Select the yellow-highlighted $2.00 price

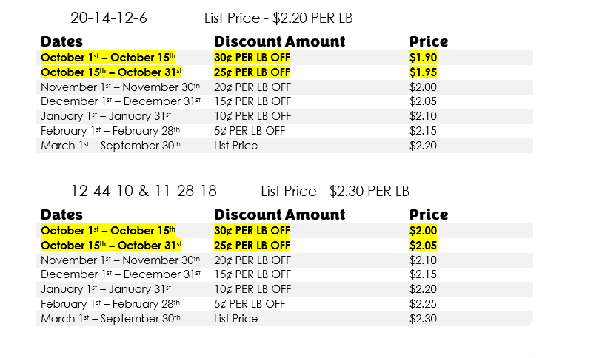(423, 231)
